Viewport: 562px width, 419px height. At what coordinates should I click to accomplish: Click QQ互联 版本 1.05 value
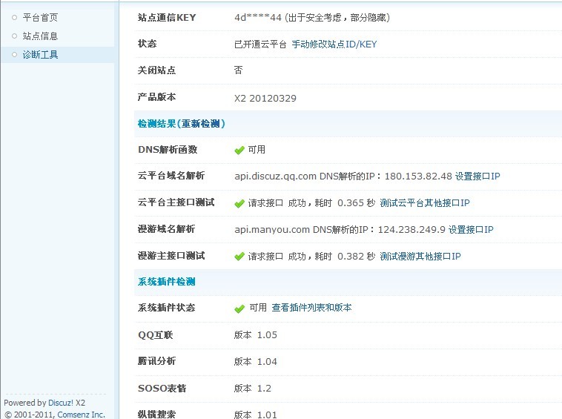coord(256,334)
